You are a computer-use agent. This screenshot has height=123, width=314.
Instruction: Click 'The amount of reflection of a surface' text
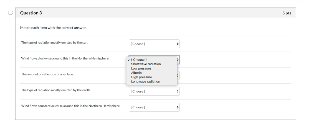coord(47,74)
